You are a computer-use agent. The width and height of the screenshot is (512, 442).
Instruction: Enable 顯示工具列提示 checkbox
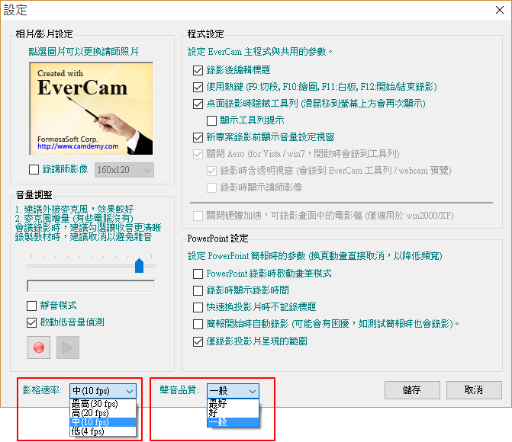tap(211, 120)
